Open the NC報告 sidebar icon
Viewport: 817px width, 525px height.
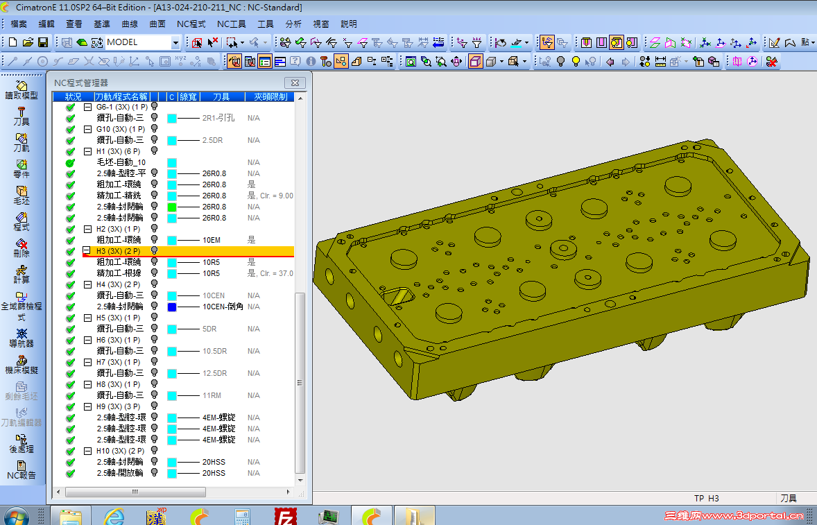pos(21,470)
